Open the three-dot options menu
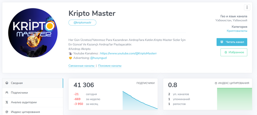The height and width of the screenshot is (115, 257). (x=247, y=7)
